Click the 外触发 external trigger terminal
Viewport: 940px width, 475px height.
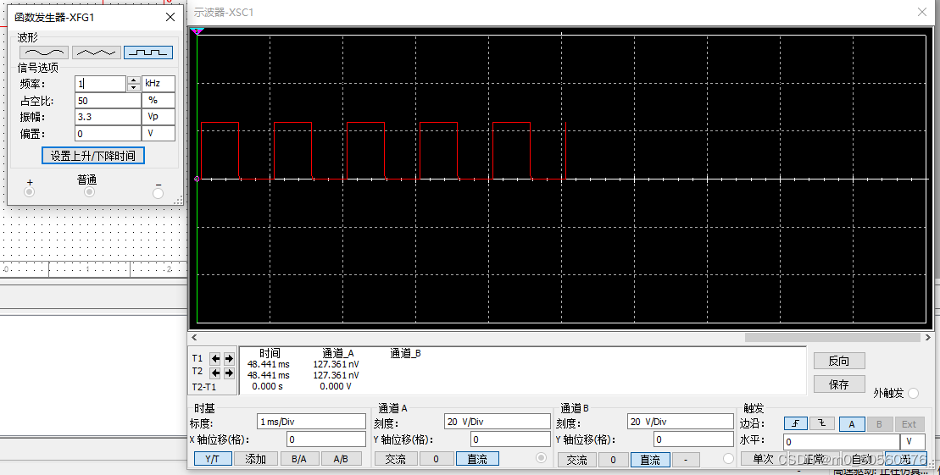913,393
